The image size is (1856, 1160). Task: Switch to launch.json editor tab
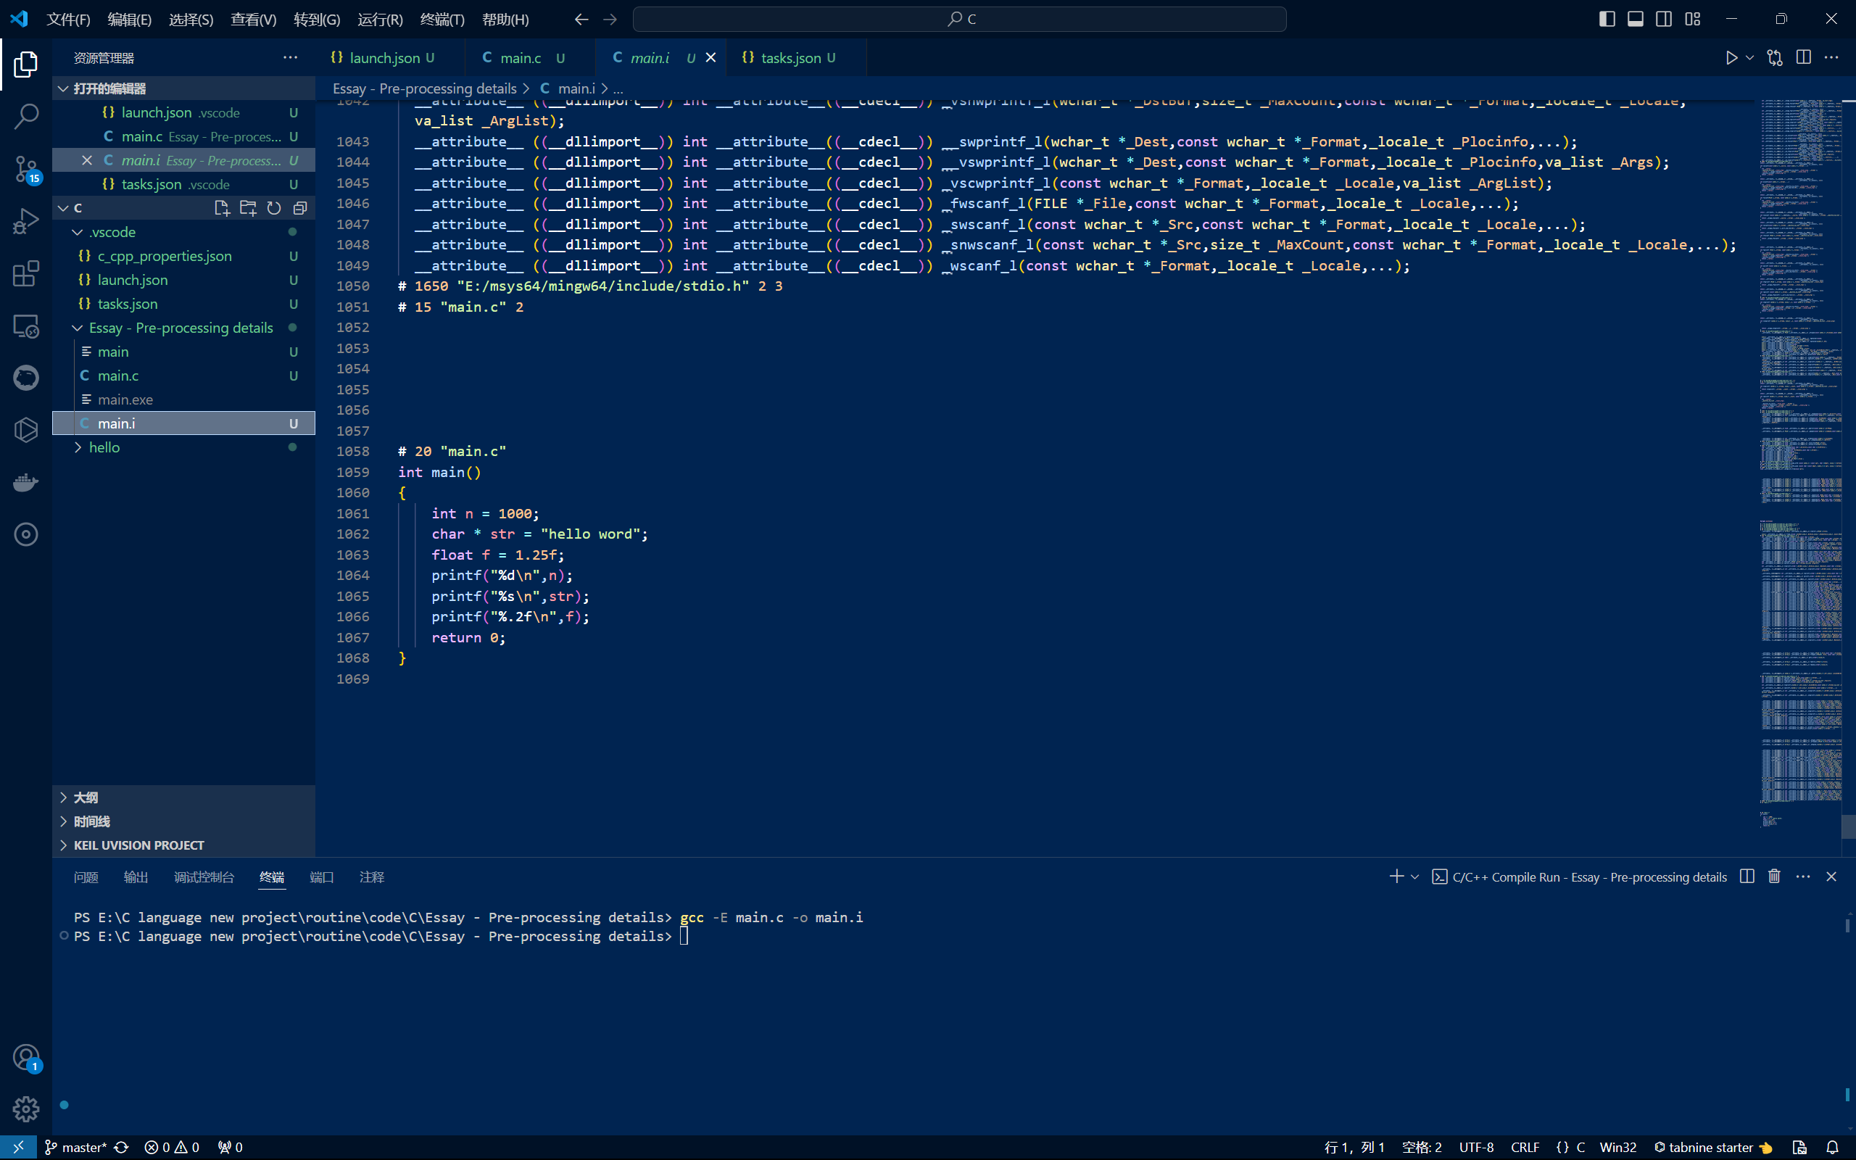click(x=390, y=57)
